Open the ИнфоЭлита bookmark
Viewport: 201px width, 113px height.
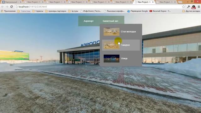pyautogui.click(x=91, y=11)
